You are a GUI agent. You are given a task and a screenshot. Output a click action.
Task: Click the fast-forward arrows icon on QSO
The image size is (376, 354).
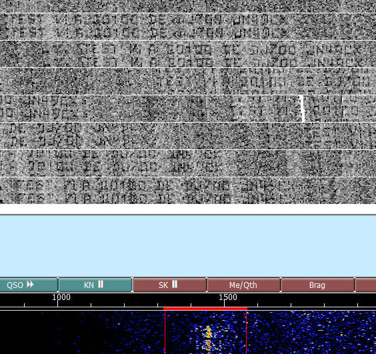[30, 285]
